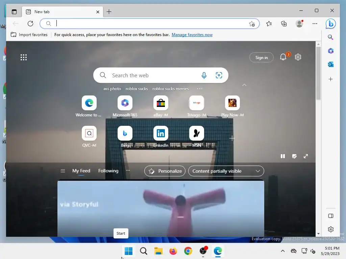Screen dimensions: 346x259
Task: Collapse quick links with chevron
Action: [x=244, y=85]
